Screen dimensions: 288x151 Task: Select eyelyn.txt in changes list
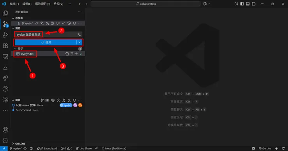coord(27,54)
